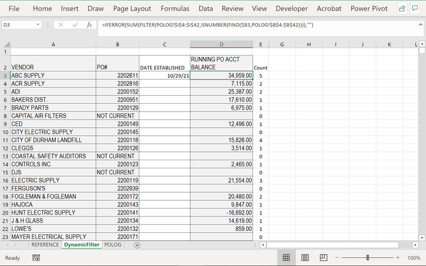Open the Insert Function fx button
This screenshot has width=426, height=266.
click(x=89, y=25)
